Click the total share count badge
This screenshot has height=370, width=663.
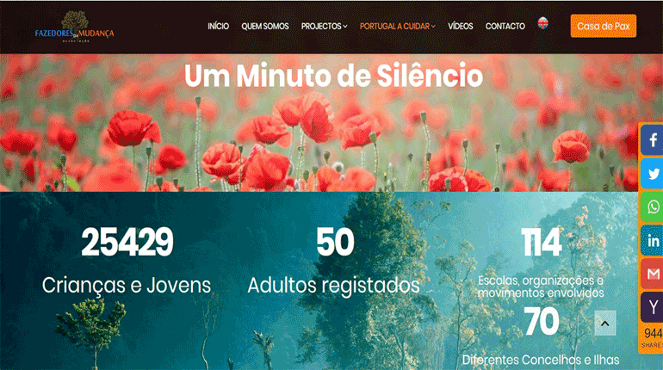(652, 338)
